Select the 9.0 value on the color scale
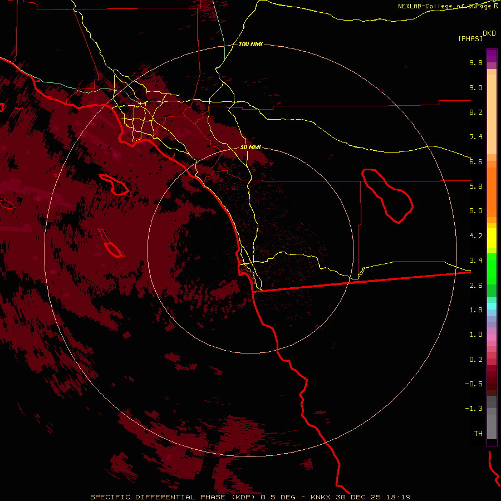Image resolution: width=501 pixels, height=501 pixels. pyautogui.click(x=476, y=87)
